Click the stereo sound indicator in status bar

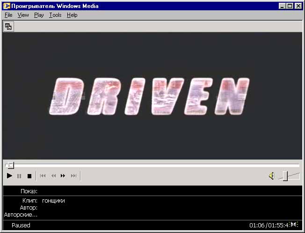[x=294, y=225]
